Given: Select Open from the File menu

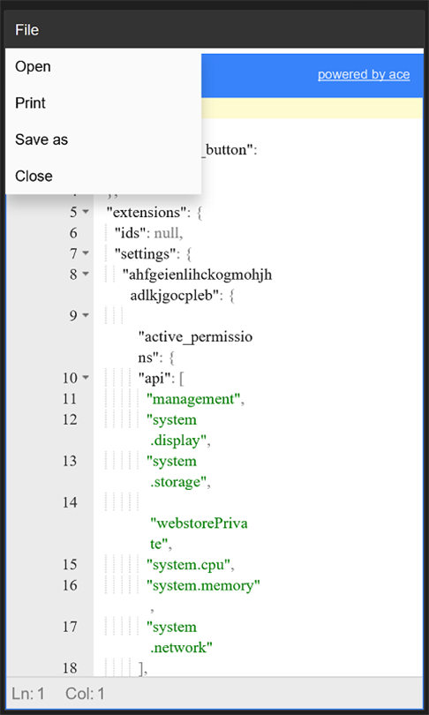Looking at the screenshot, I should pos(103,67).
